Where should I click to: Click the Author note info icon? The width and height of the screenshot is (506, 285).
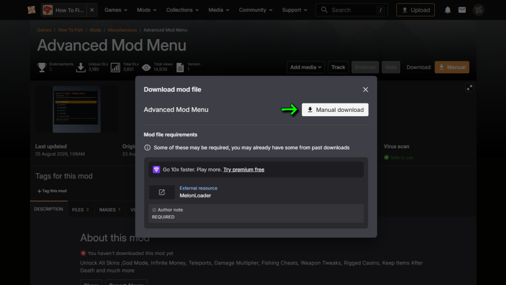coord(154,210)
